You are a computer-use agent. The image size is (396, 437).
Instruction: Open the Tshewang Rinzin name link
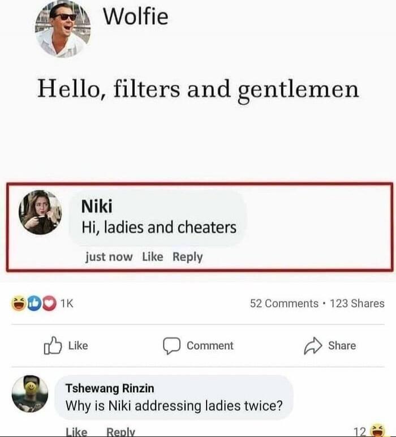110,388
